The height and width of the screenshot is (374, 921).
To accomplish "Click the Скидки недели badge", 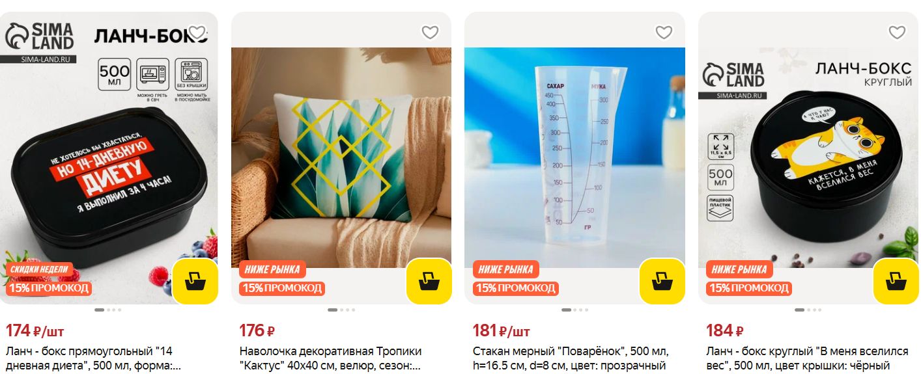I will pyautogui.click(x=38, y=269).
